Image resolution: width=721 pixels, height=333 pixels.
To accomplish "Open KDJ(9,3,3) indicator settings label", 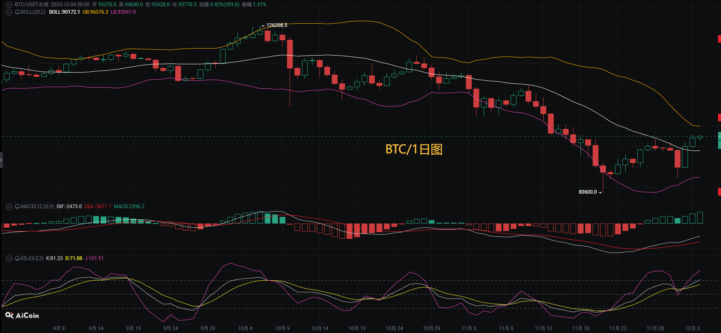I will point(32,258).
